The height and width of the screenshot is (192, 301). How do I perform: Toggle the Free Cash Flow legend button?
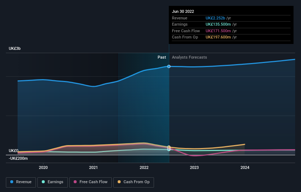click(x=91, y=182)
